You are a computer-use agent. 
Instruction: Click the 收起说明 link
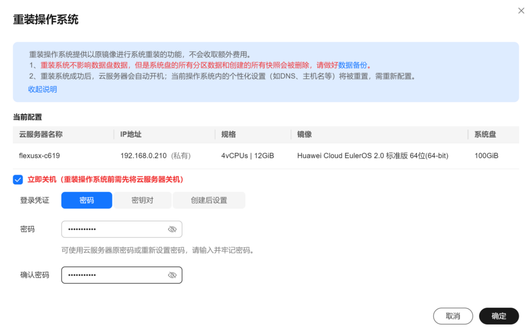point(42,89)
